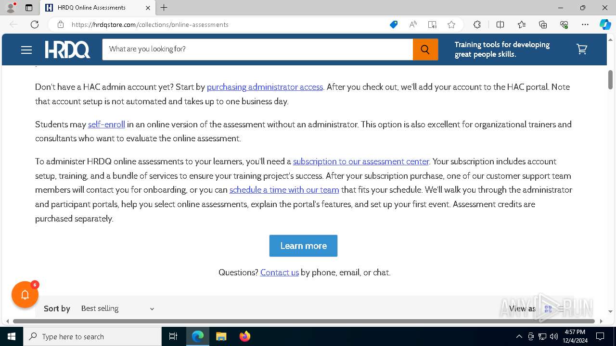This screenshot has height=346, width=616.
Task: Open the orange notification bell widget
Action: pos(25,295)
